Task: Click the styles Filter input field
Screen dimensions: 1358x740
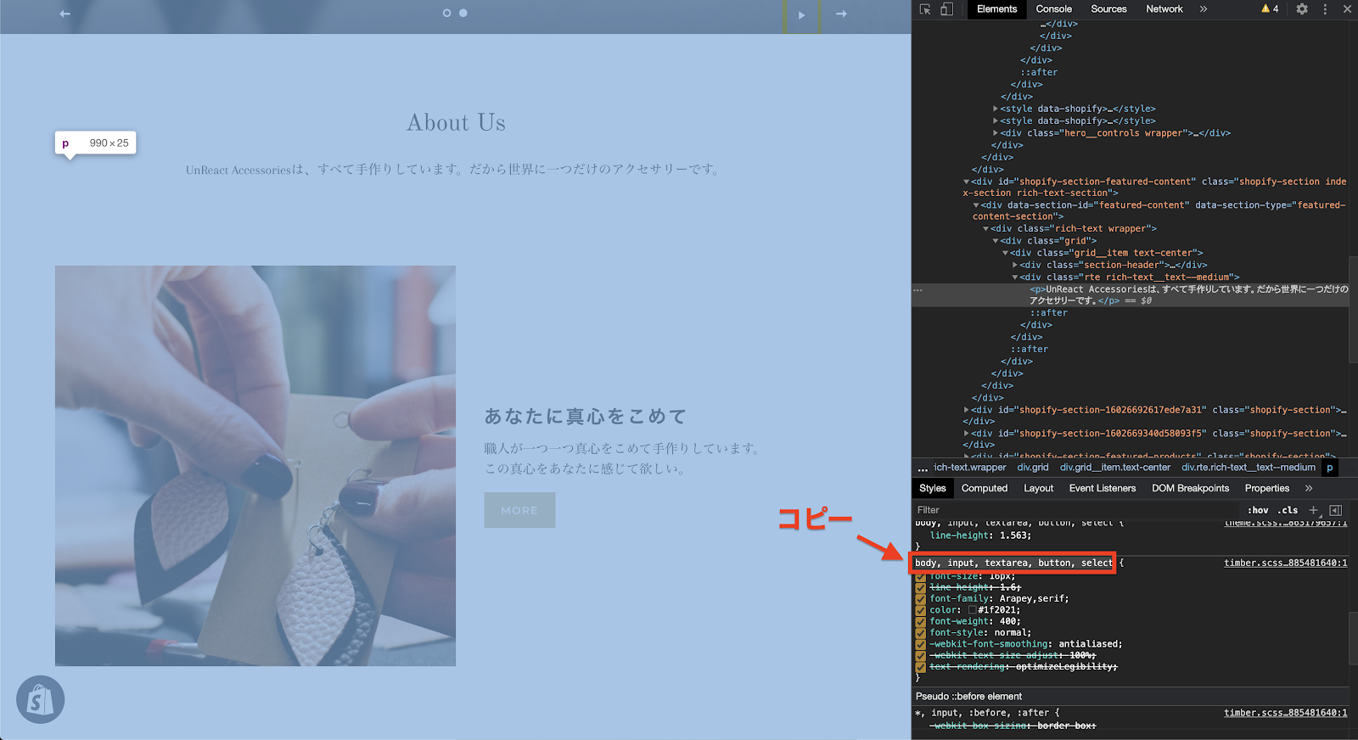Action: [1069, 510]
